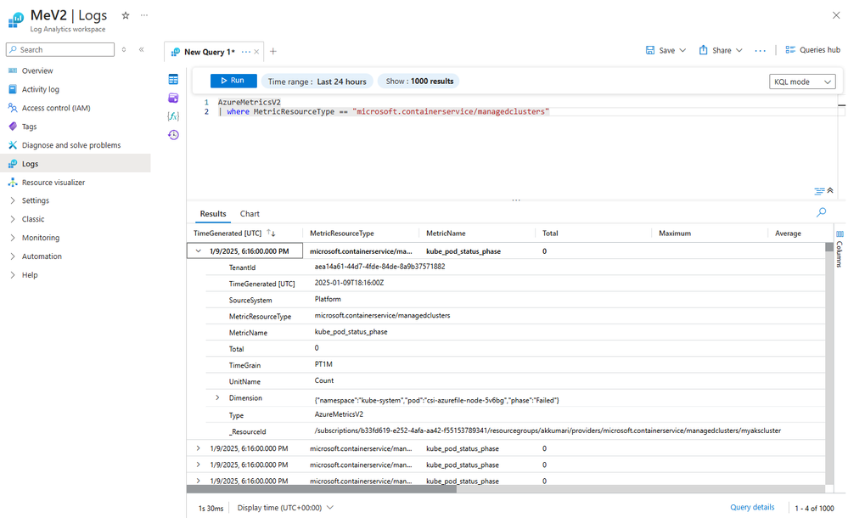Focus the sidebar Search field
The width and height of the screenshot is (848, 518).
coord(60,49)
